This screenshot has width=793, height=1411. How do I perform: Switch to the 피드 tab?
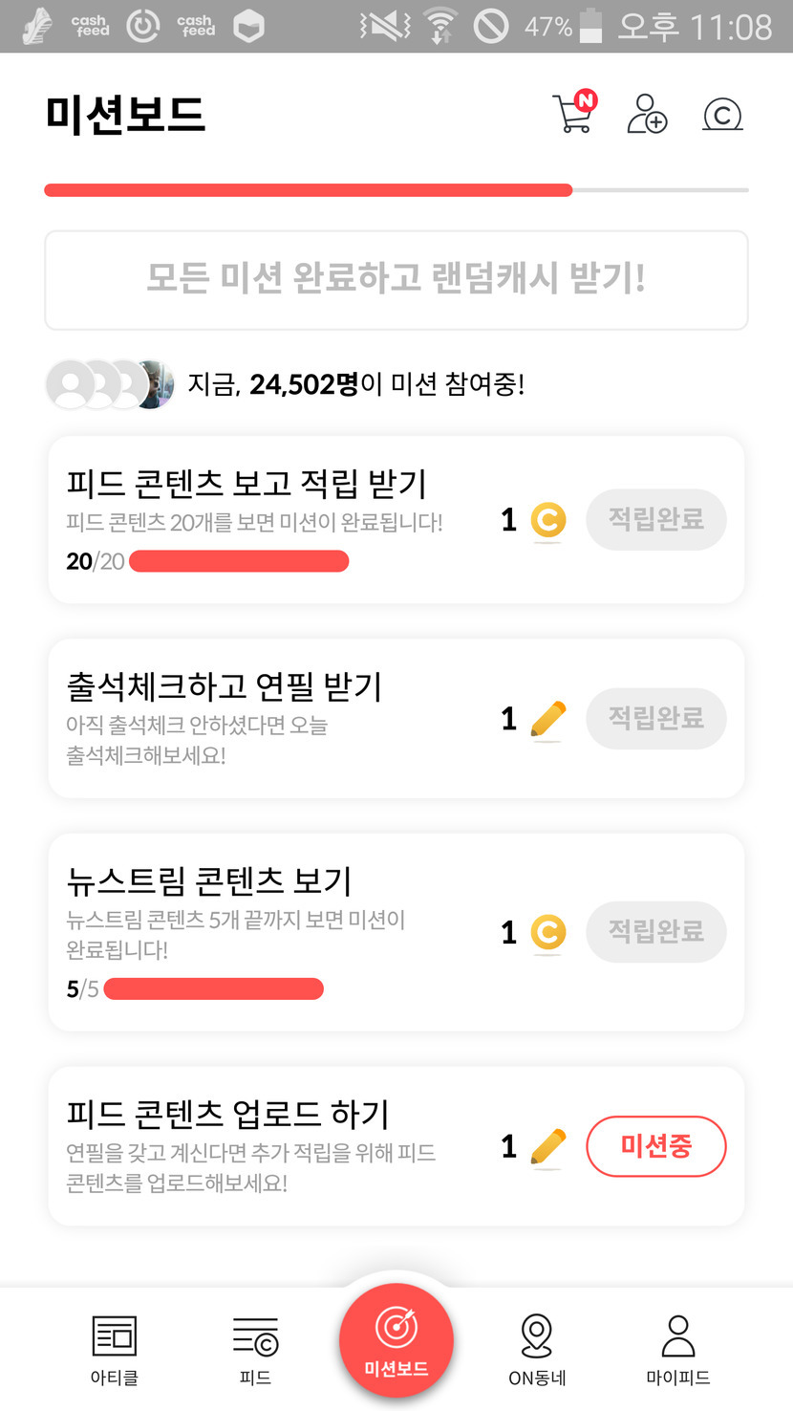[x=255, y=1348]
